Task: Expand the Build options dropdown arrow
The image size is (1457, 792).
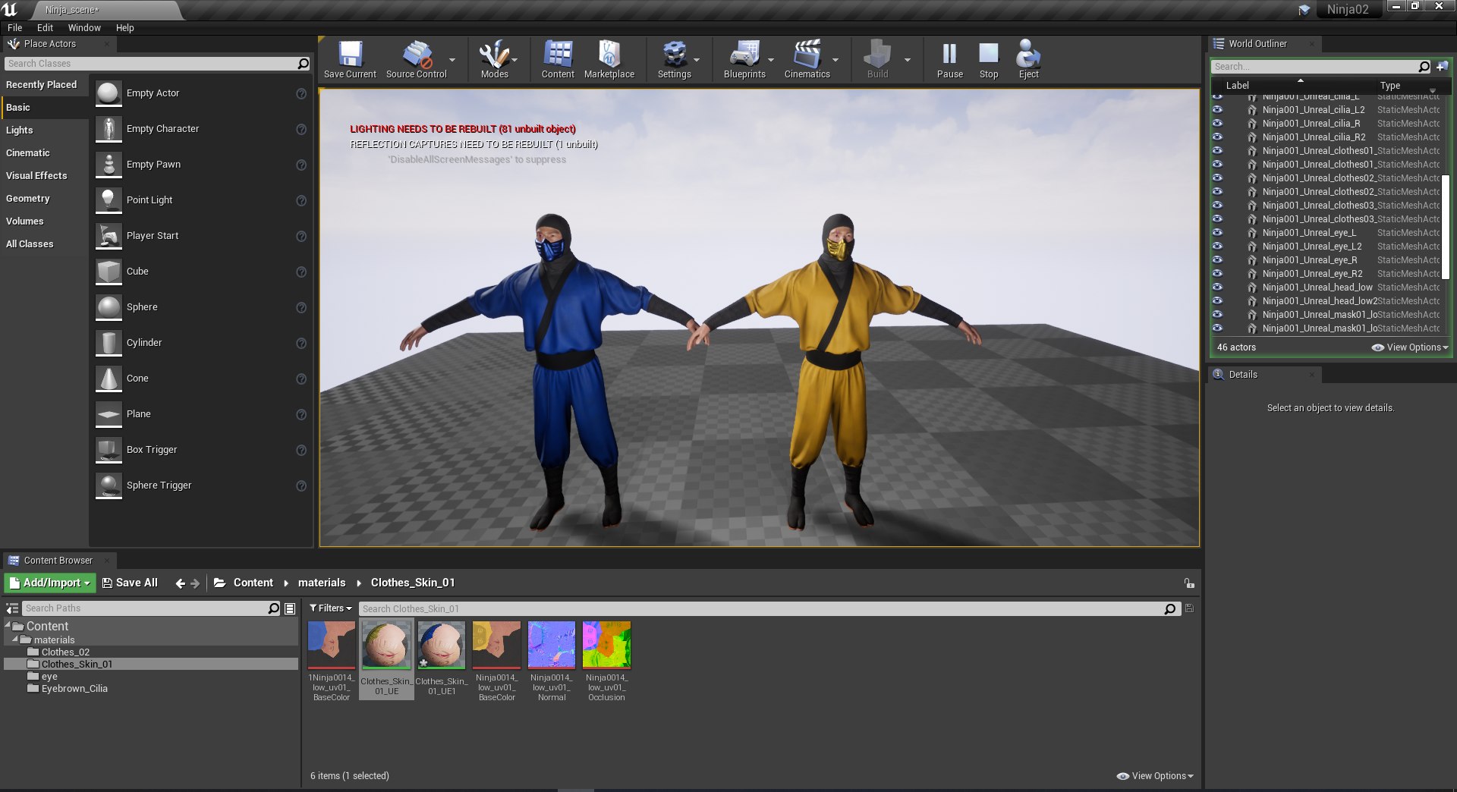Action: tap(908, 60)
